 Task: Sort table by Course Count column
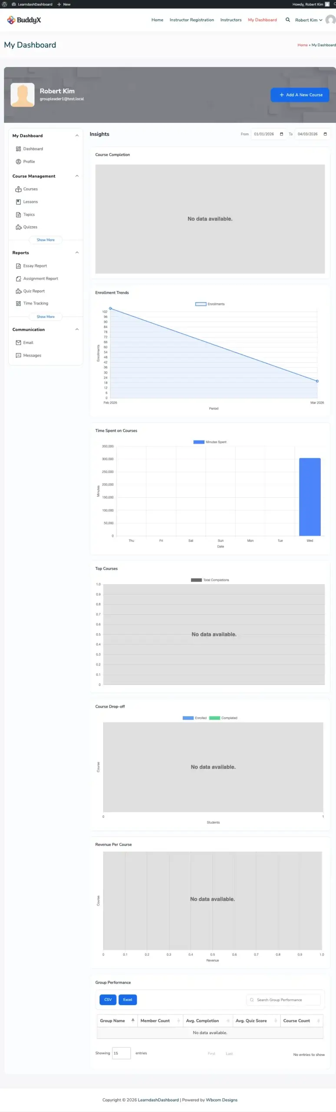coord(302,1020)
